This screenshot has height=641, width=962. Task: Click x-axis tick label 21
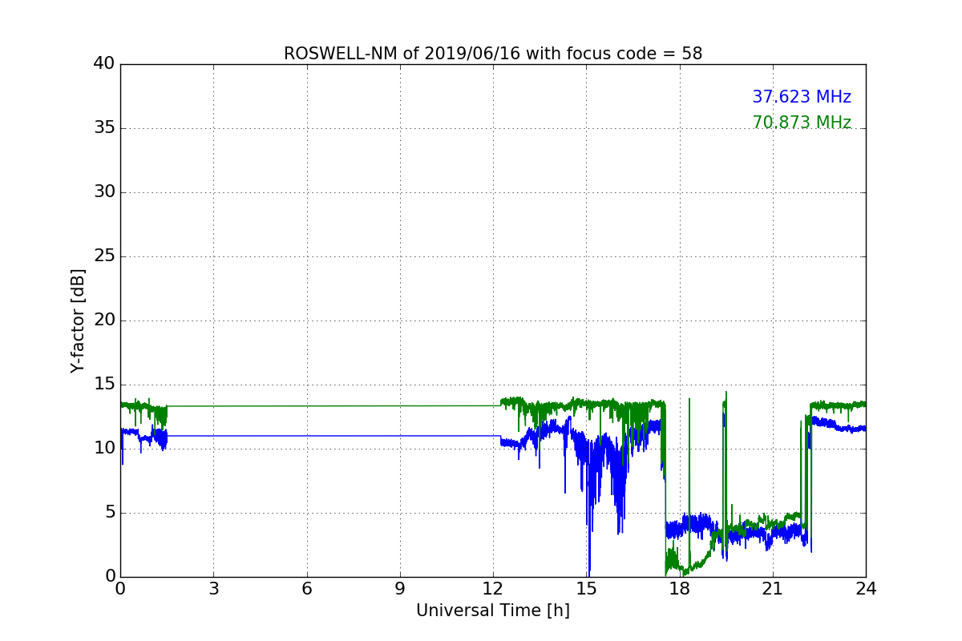click(773, 589)
